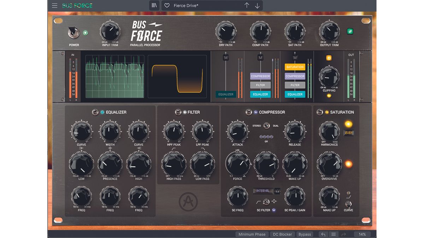Image resolution: width=424 pixels, height=238 pixels.
Task: Go to next preset with down arrow
Action: 257,6
